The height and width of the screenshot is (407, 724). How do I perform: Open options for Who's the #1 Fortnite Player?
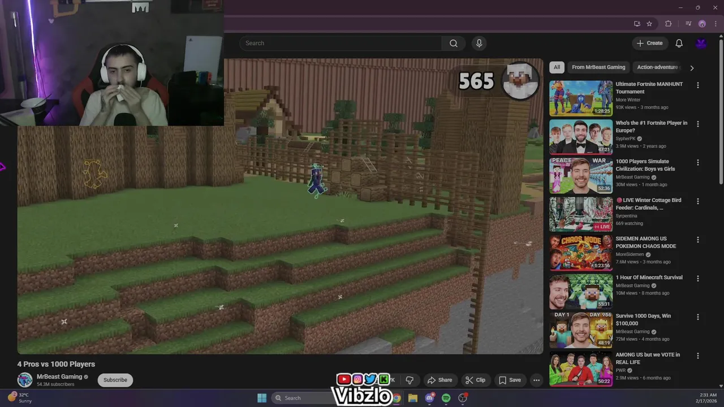(x=697, y=124)
